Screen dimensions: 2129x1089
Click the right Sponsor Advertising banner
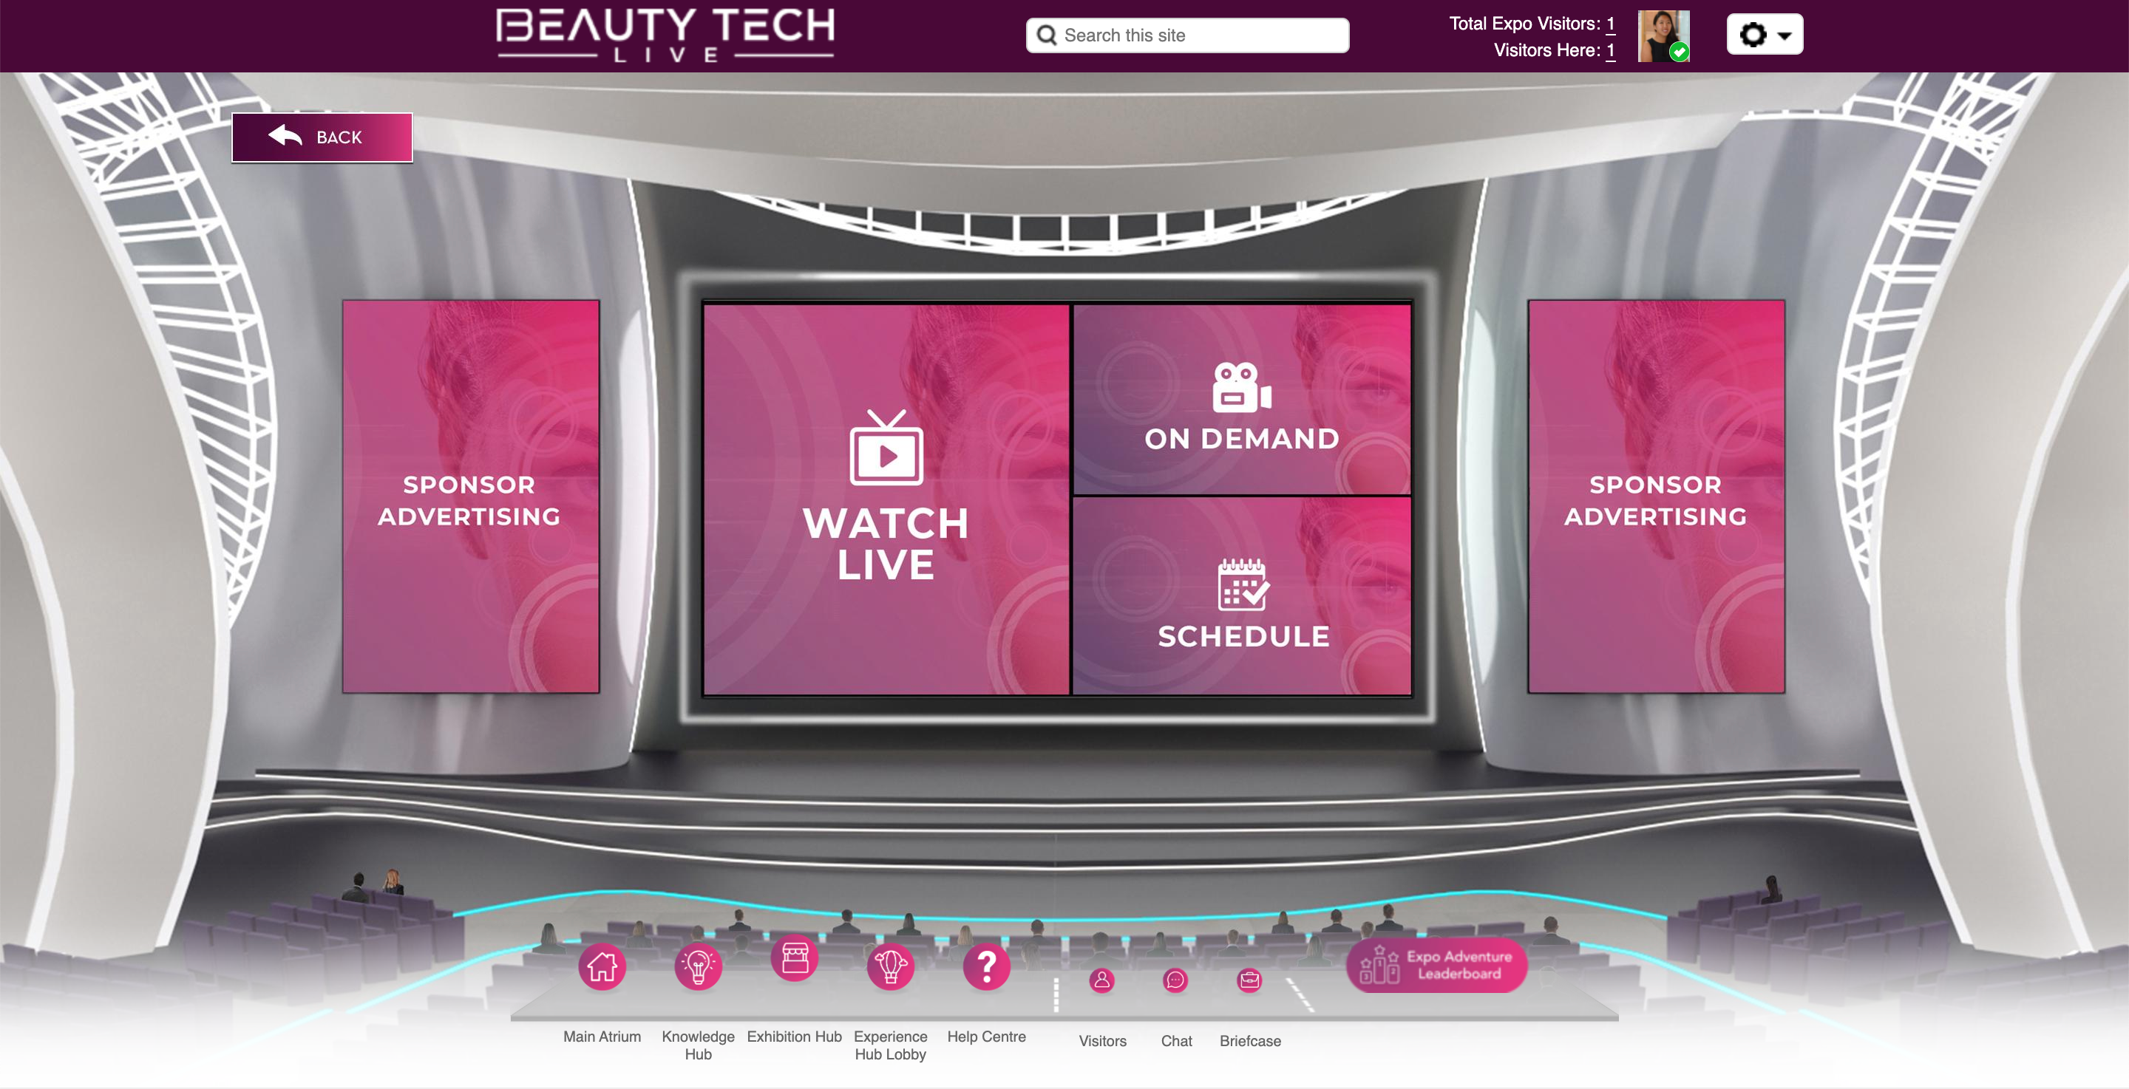[x=1655, y=496]
